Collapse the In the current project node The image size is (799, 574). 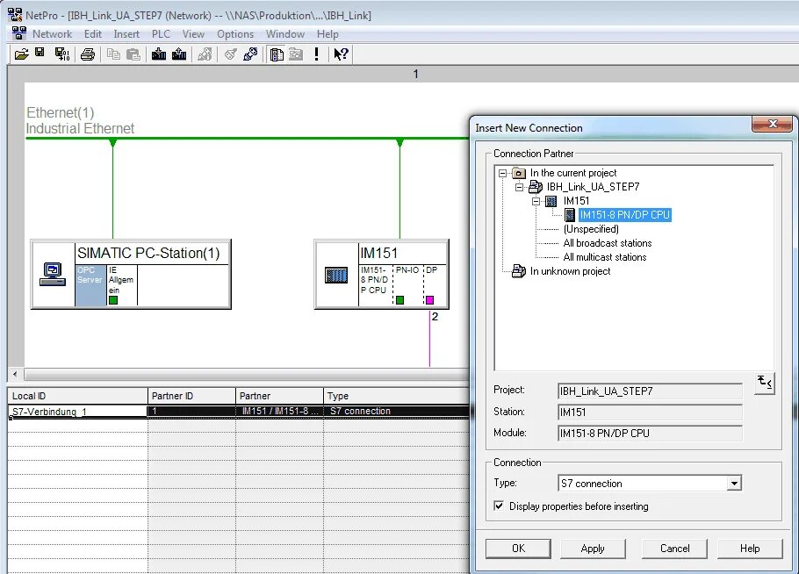click(x=502, y=173)
